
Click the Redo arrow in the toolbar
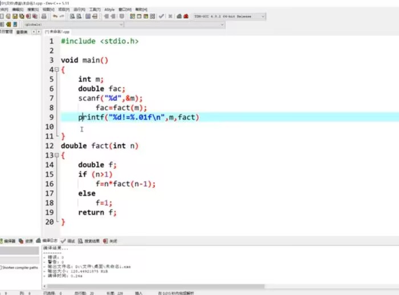62,17
